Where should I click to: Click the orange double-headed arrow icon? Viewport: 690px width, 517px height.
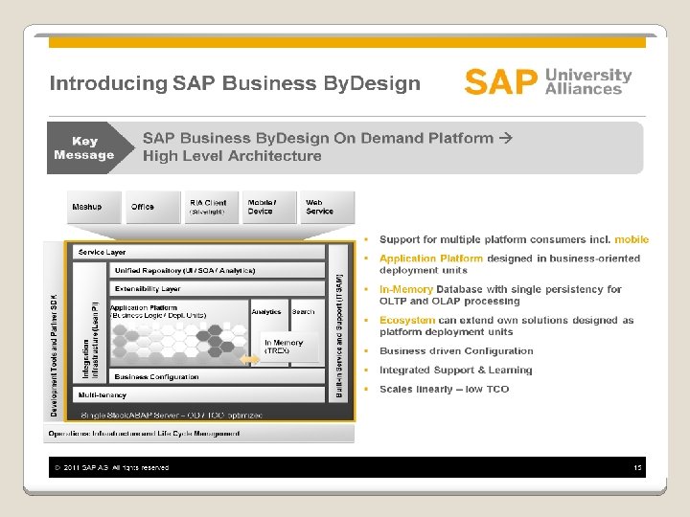(x=249, y=360)
